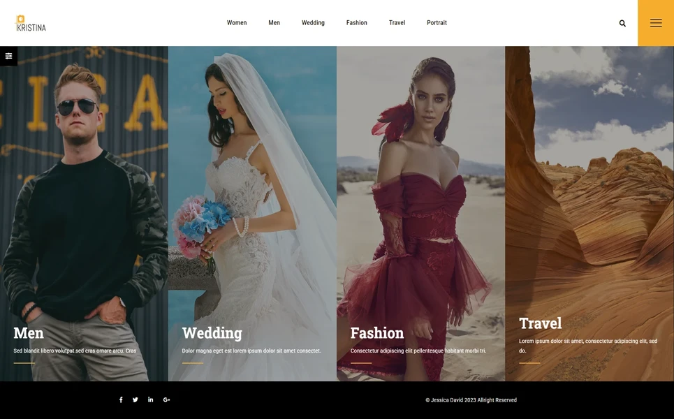Open the Wedding navigation entry
Screen dimensions: 674x419
(313, 22)
